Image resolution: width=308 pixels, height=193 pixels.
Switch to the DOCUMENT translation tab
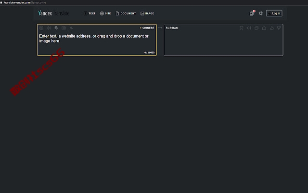pyautogui.click(x=126, y=14)
